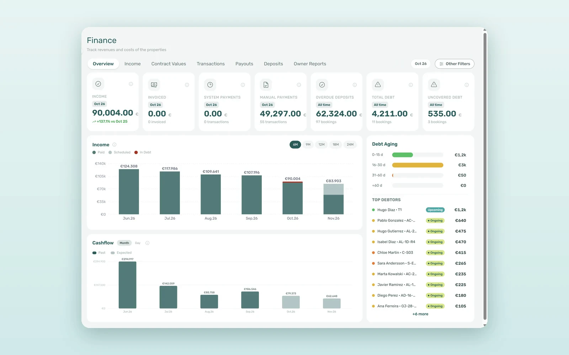Open info tooltip on Manual Payments card

tap(299, 85)
